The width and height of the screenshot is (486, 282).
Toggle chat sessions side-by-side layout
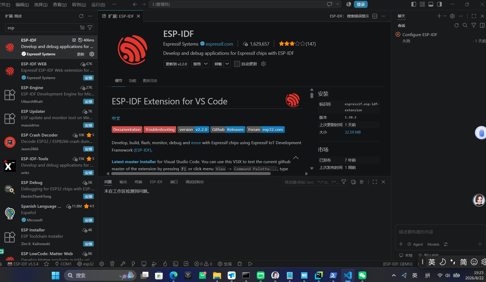[x=482, y=25]
